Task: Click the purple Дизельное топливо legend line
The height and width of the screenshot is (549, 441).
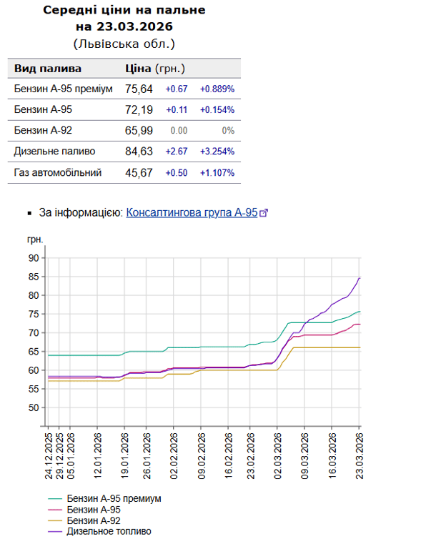Action: [55, 531]
